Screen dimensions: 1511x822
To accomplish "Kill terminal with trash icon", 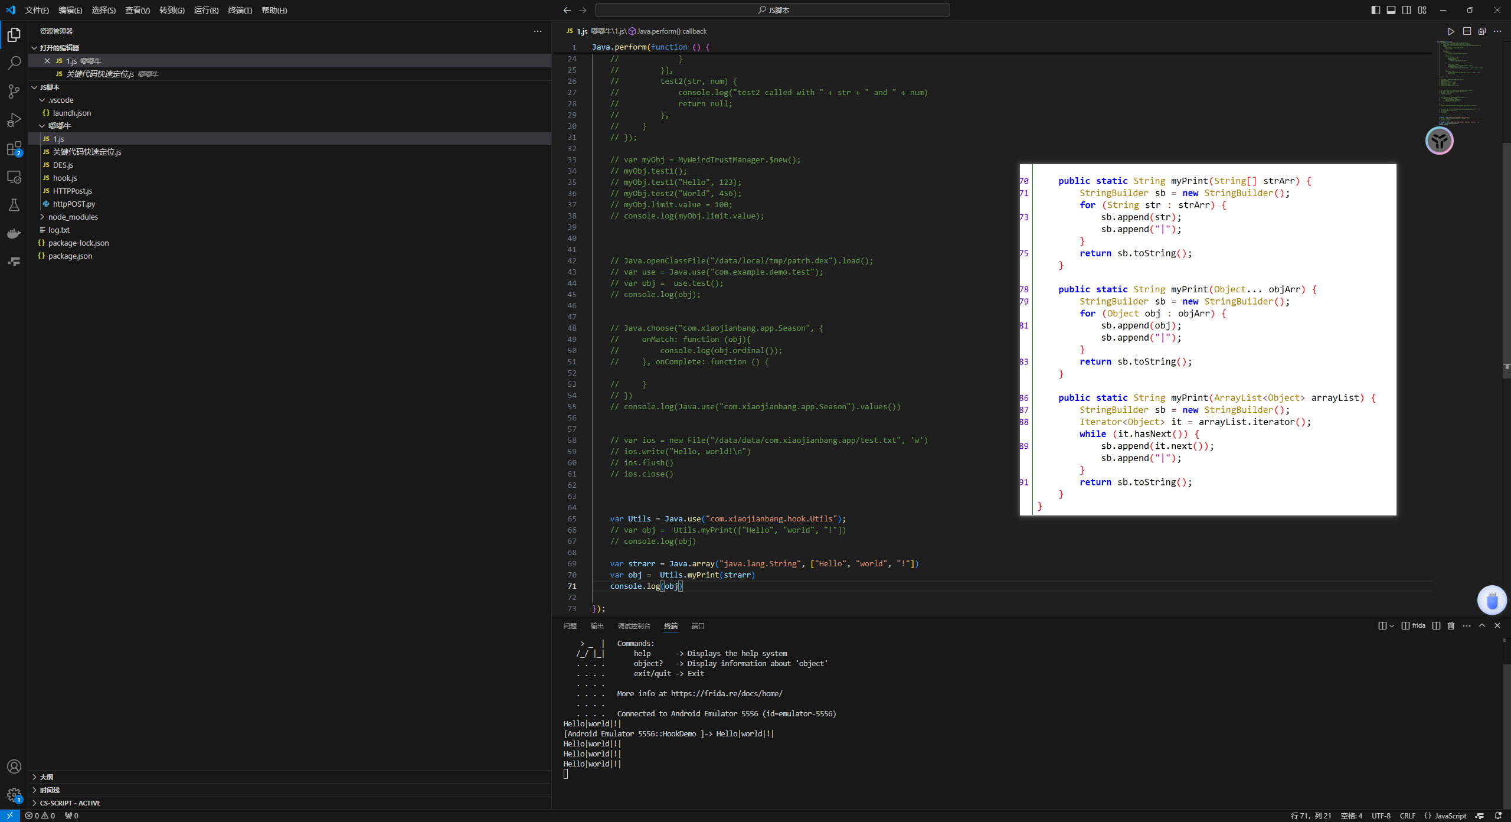I will [1451, 625].
